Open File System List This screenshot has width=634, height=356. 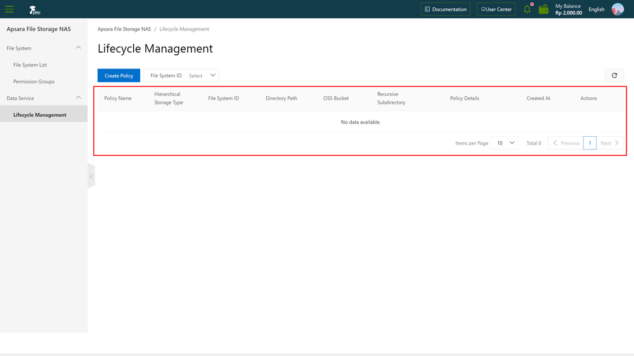[x=30, y=65]
